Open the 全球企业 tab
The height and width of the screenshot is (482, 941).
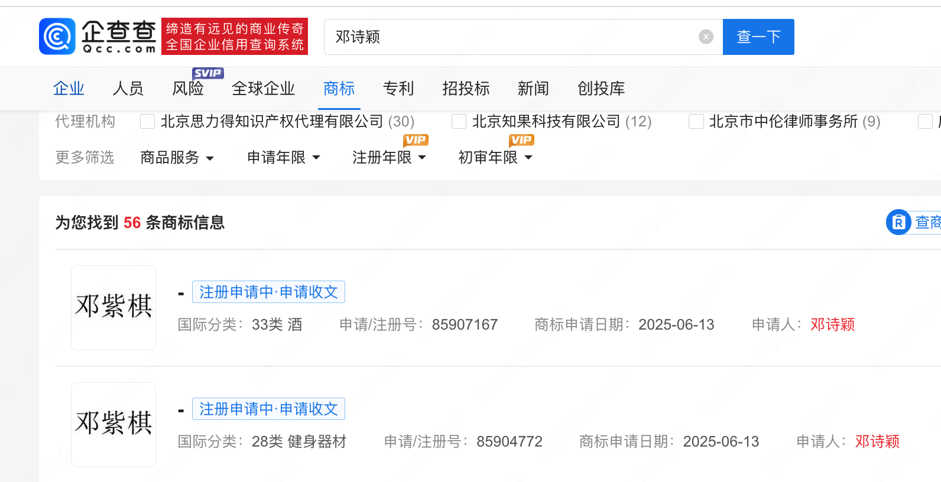click(264, 89)
